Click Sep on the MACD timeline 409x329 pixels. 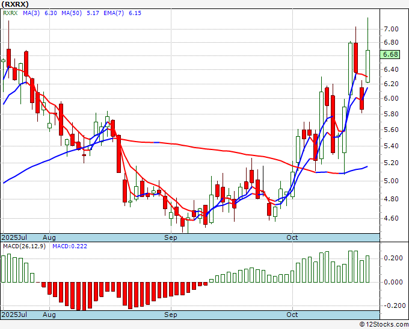[x=171, y=315]
